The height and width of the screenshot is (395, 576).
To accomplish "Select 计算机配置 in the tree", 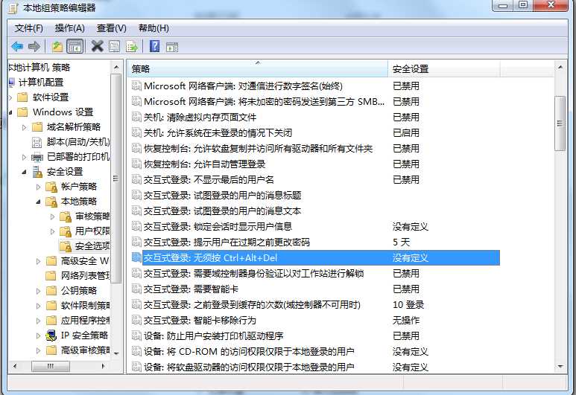I will point(41,83).
